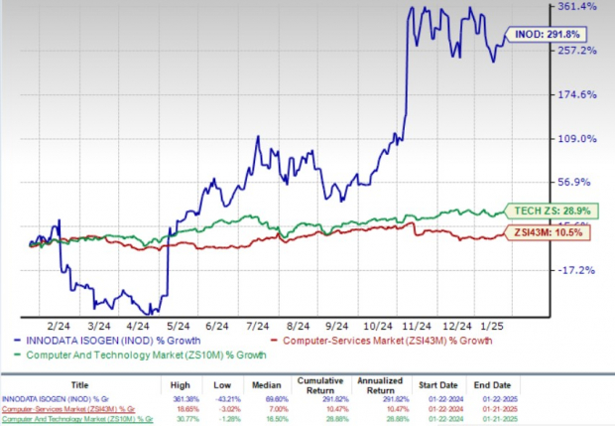Click the 10/24 x-axis date label
The height and width of the screenshot is (426, 615).
[x=378, y=327]
